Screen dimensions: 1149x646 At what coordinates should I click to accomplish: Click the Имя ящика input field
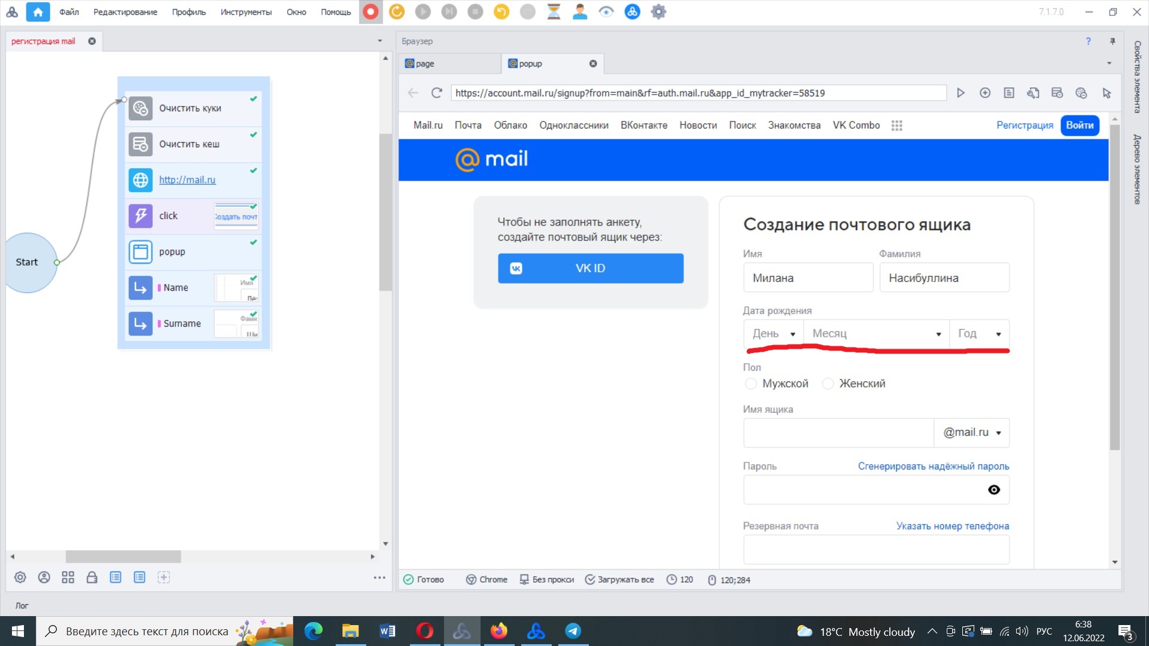(x=838, y=432)
